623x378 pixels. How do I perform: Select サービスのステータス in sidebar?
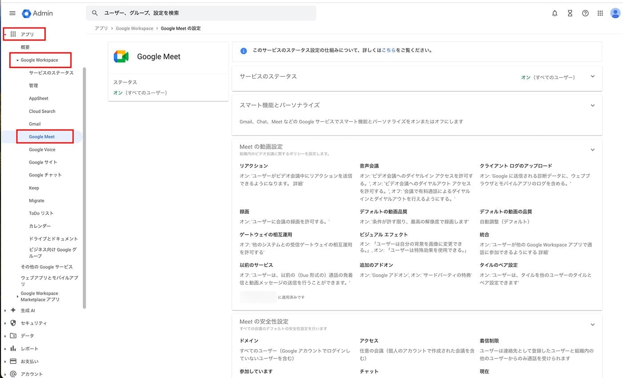[51, 73]
